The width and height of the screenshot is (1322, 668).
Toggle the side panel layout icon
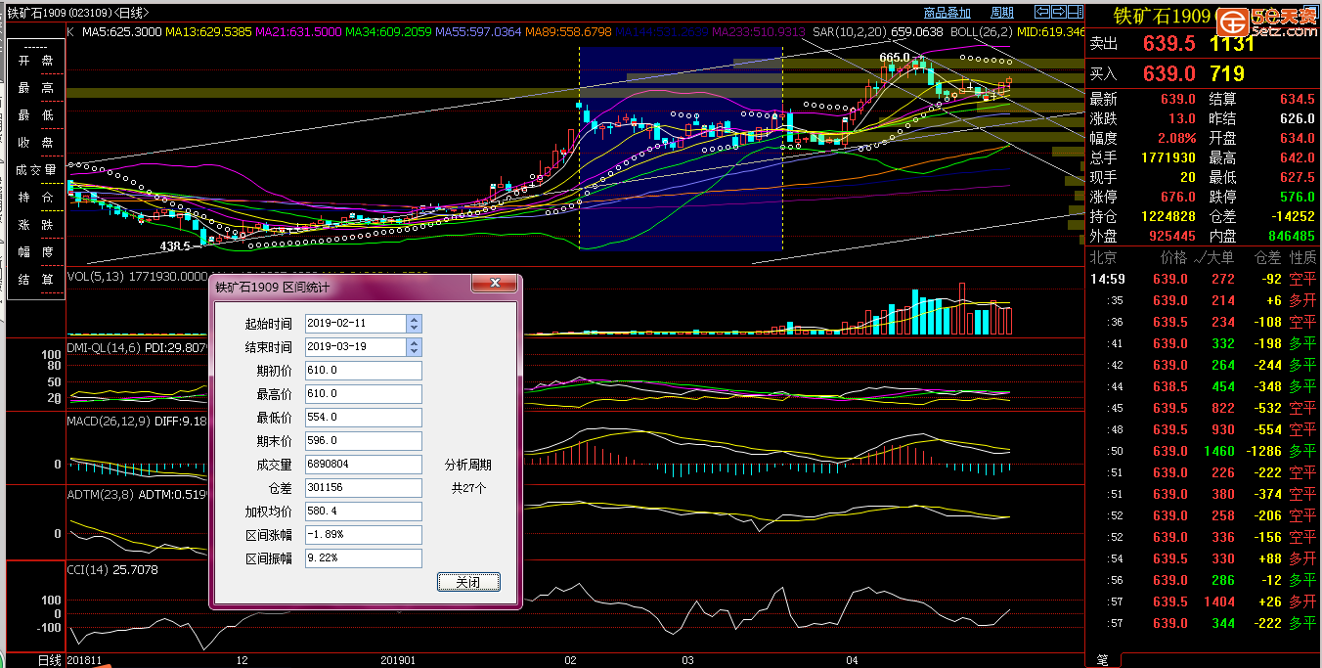[1076, 12]
